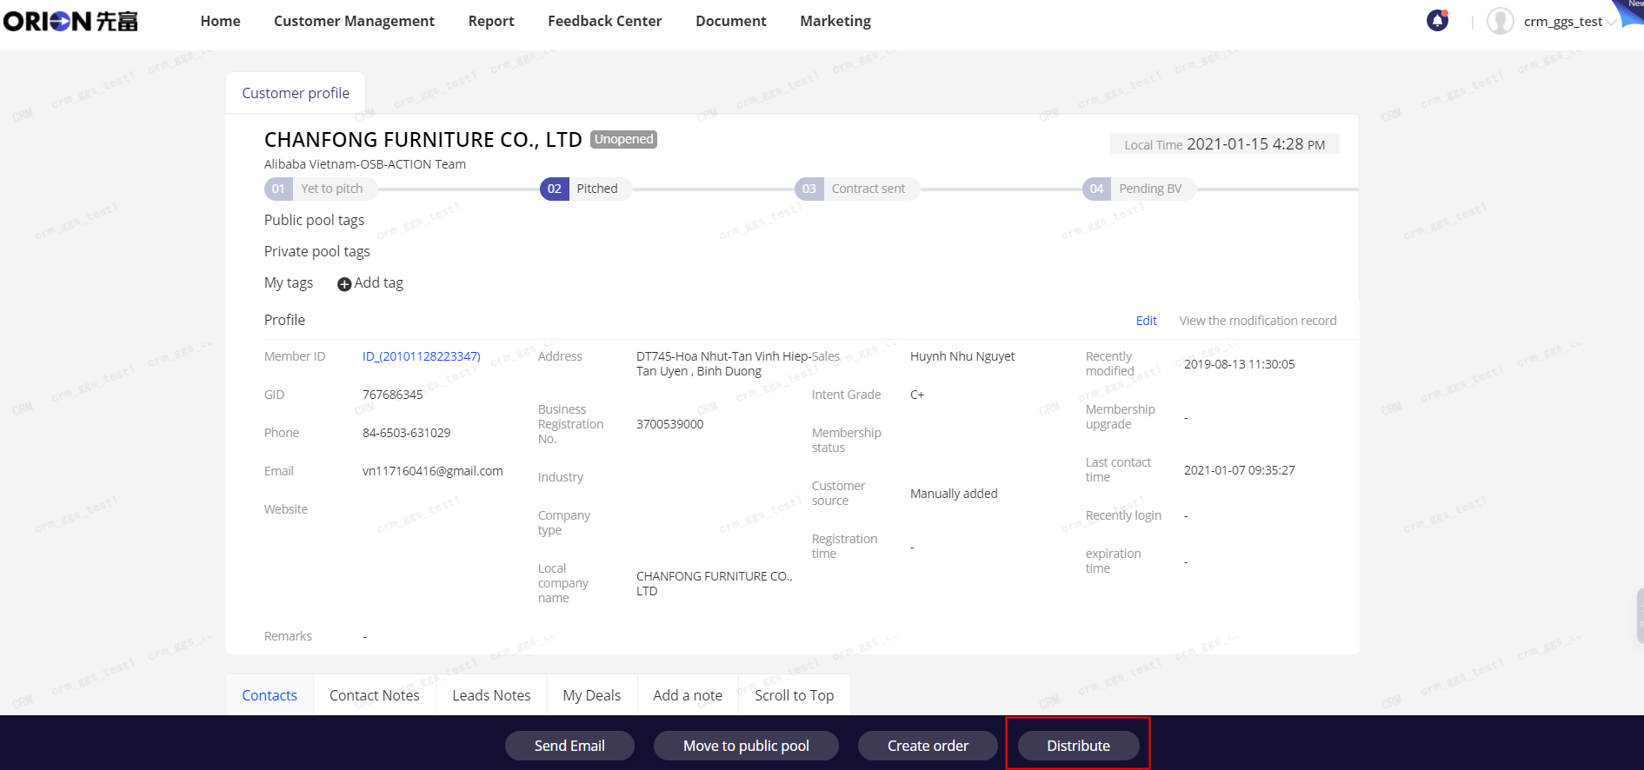1644x770 pixels.
Task: Open the Marketing menu
Action: (835, 21)
